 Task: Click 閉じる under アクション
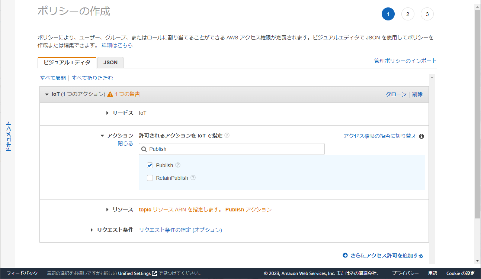125,143
